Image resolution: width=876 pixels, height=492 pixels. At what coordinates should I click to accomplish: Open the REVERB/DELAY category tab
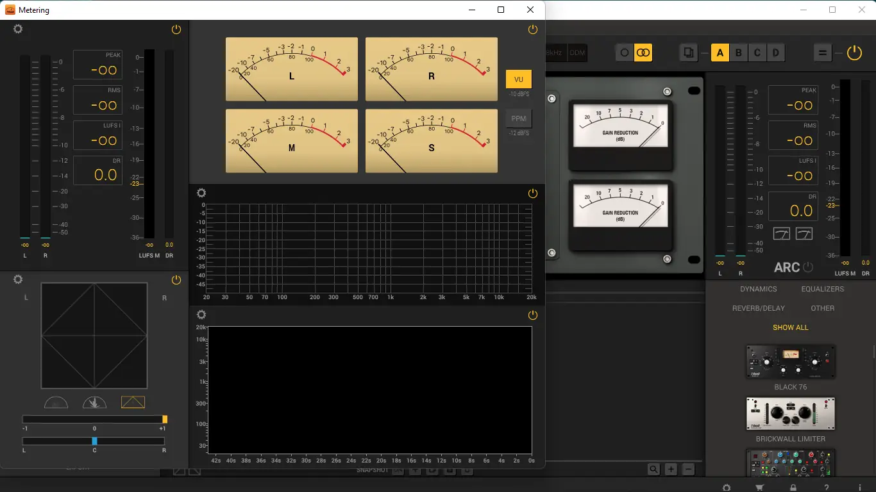pyautogui.click(x=758, y=308)
